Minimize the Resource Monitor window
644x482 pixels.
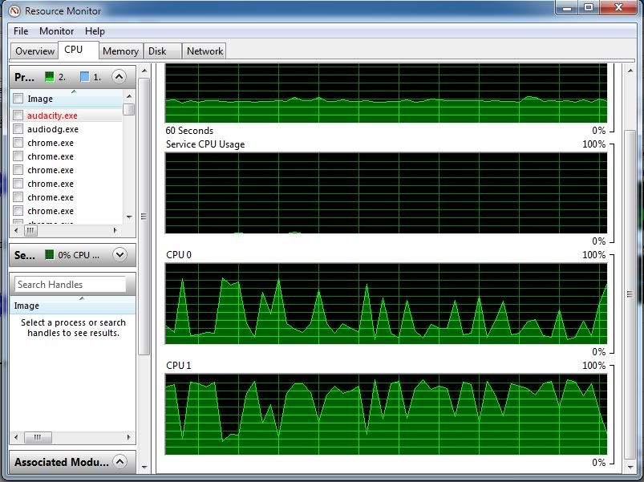[567, 7]
